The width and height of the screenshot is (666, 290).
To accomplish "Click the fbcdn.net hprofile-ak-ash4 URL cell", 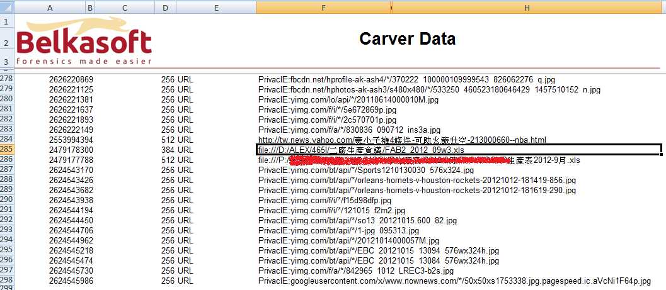I will pyautogui.click(x=406, y=79).
